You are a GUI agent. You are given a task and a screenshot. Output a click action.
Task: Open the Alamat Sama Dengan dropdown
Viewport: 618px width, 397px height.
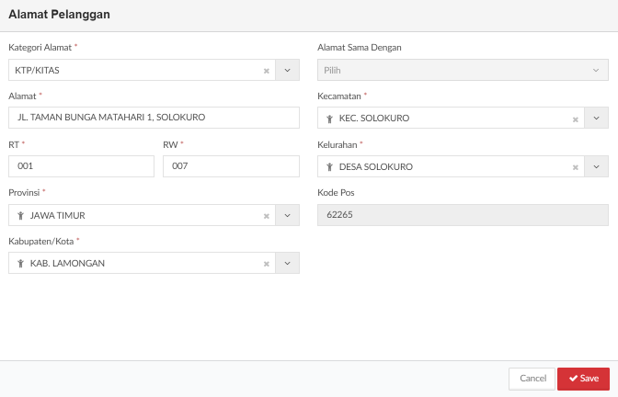coord(463,70)
